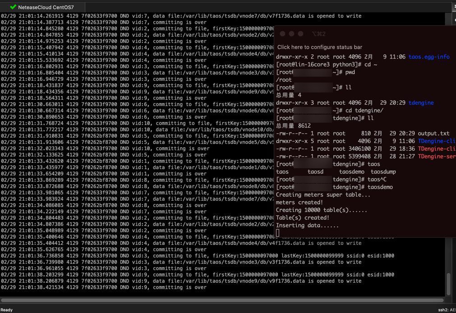This screenshot has width=456, height=313.
Task: Click the log line timestamped 21:01:14.261915
Action: pyautogui.click(x=181, y=16)
